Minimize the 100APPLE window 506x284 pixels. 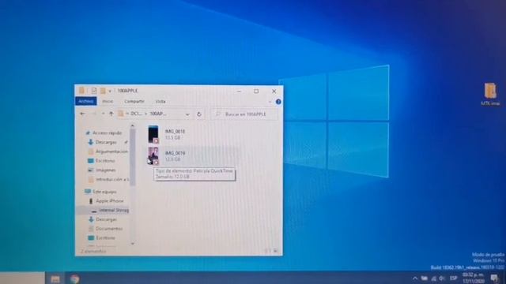(239, 92)
